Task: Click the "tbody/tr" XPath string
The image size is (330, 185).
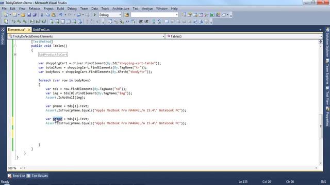Action: (x=138, y=72)
